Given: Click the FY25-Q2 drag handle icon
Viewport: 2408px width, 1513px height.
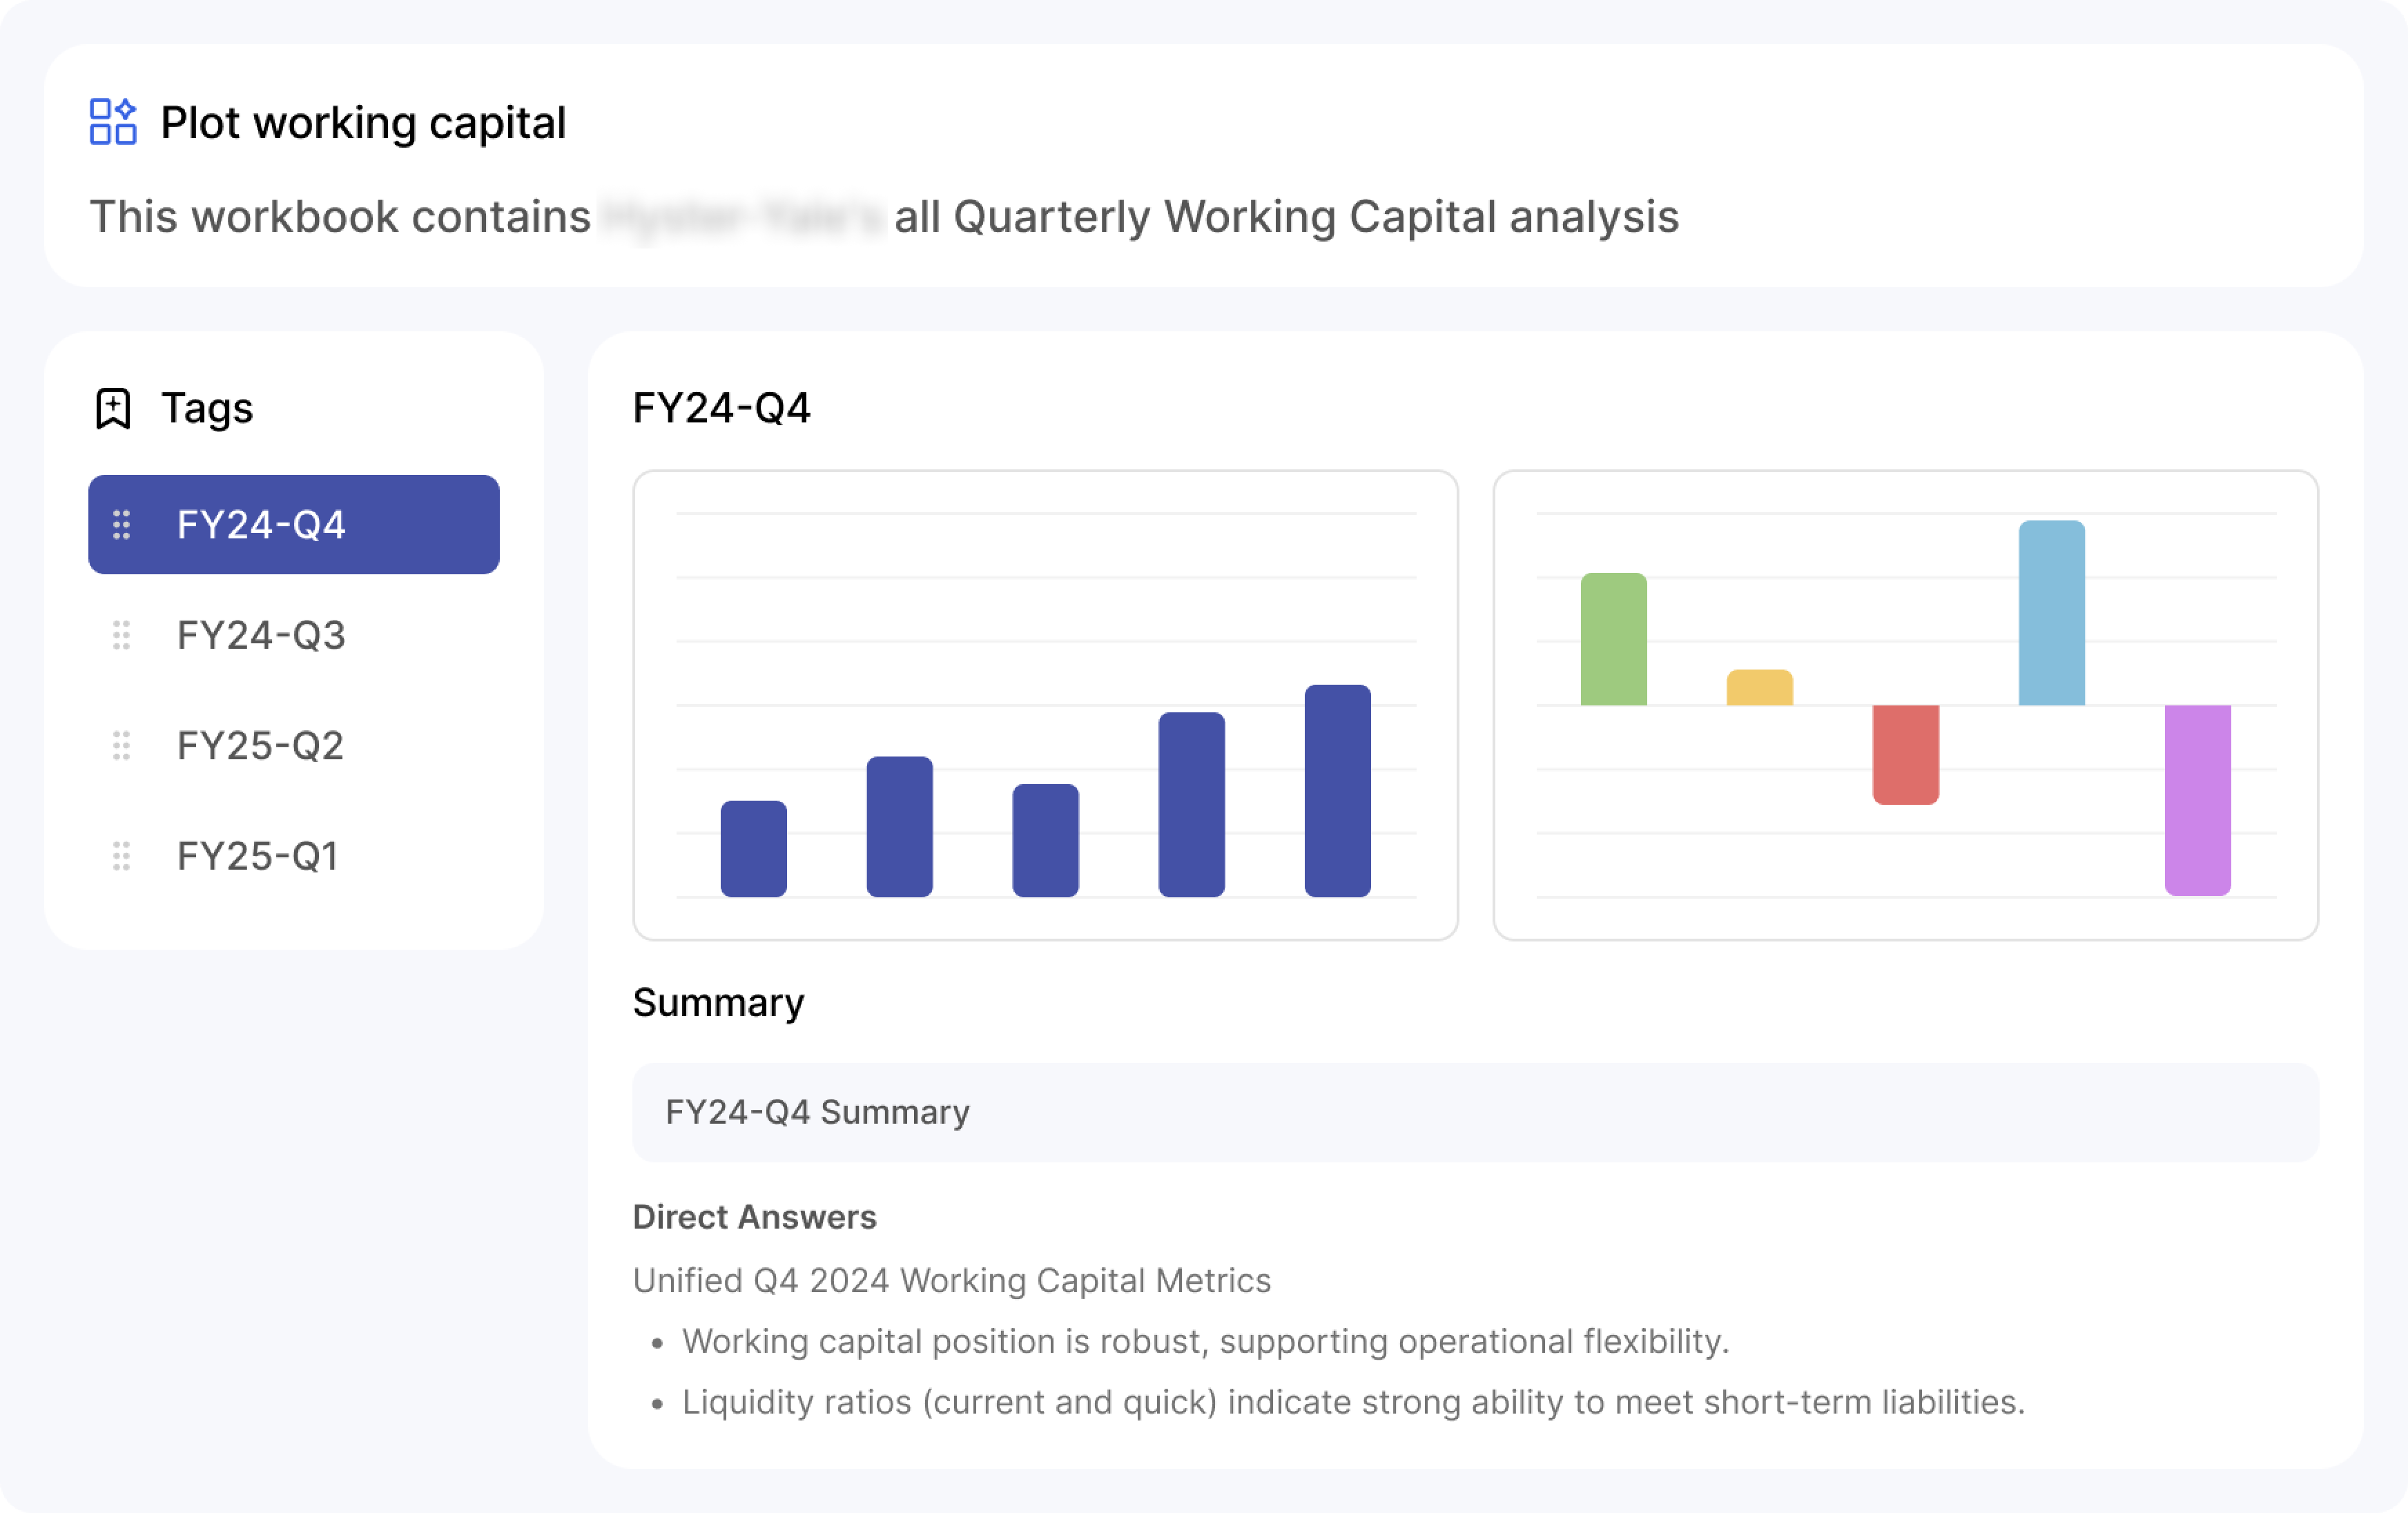Looking at the screenshot, I should click(x=122, y=746).
